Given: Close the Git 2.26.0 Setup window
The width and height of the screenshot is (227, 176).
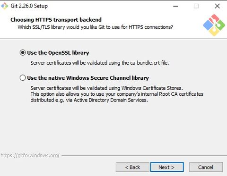Looking at the screenshot, I should point(218,6).
